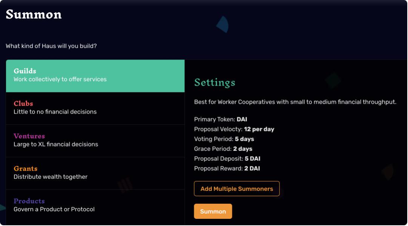The image size is (408, 226).
Task: Click the Proposal Velocity 12 per day line
Action: click(x=234, y=129)
